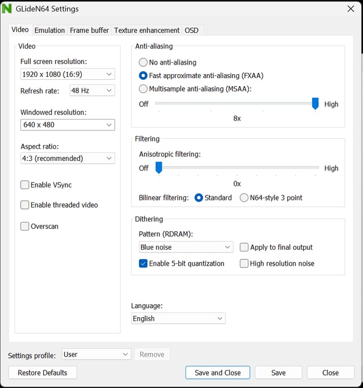Click Save and Close button

tap(218, 373)
